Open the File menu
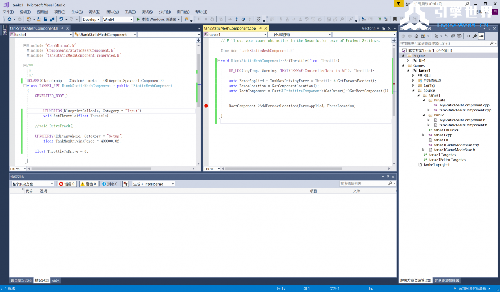The width and height of the screenshot is (500, 292). point(8,12)
